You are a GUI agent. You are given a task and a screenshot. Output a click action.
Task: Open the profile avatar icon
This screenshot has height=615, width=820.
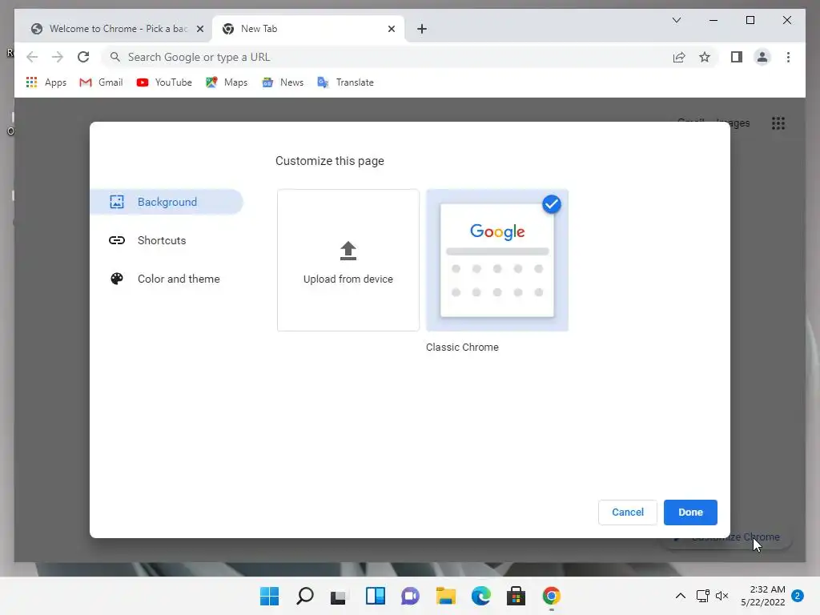[x=762, y=57]
